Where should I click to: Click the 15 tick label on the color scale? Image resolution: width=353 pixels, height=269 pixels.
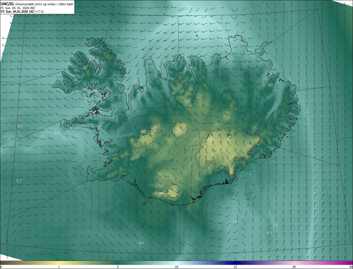pos(235,267)
